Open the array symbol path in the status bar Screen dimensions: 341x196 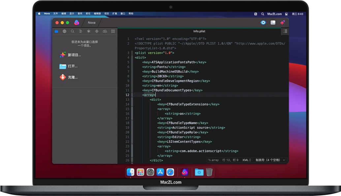point(213,160)
